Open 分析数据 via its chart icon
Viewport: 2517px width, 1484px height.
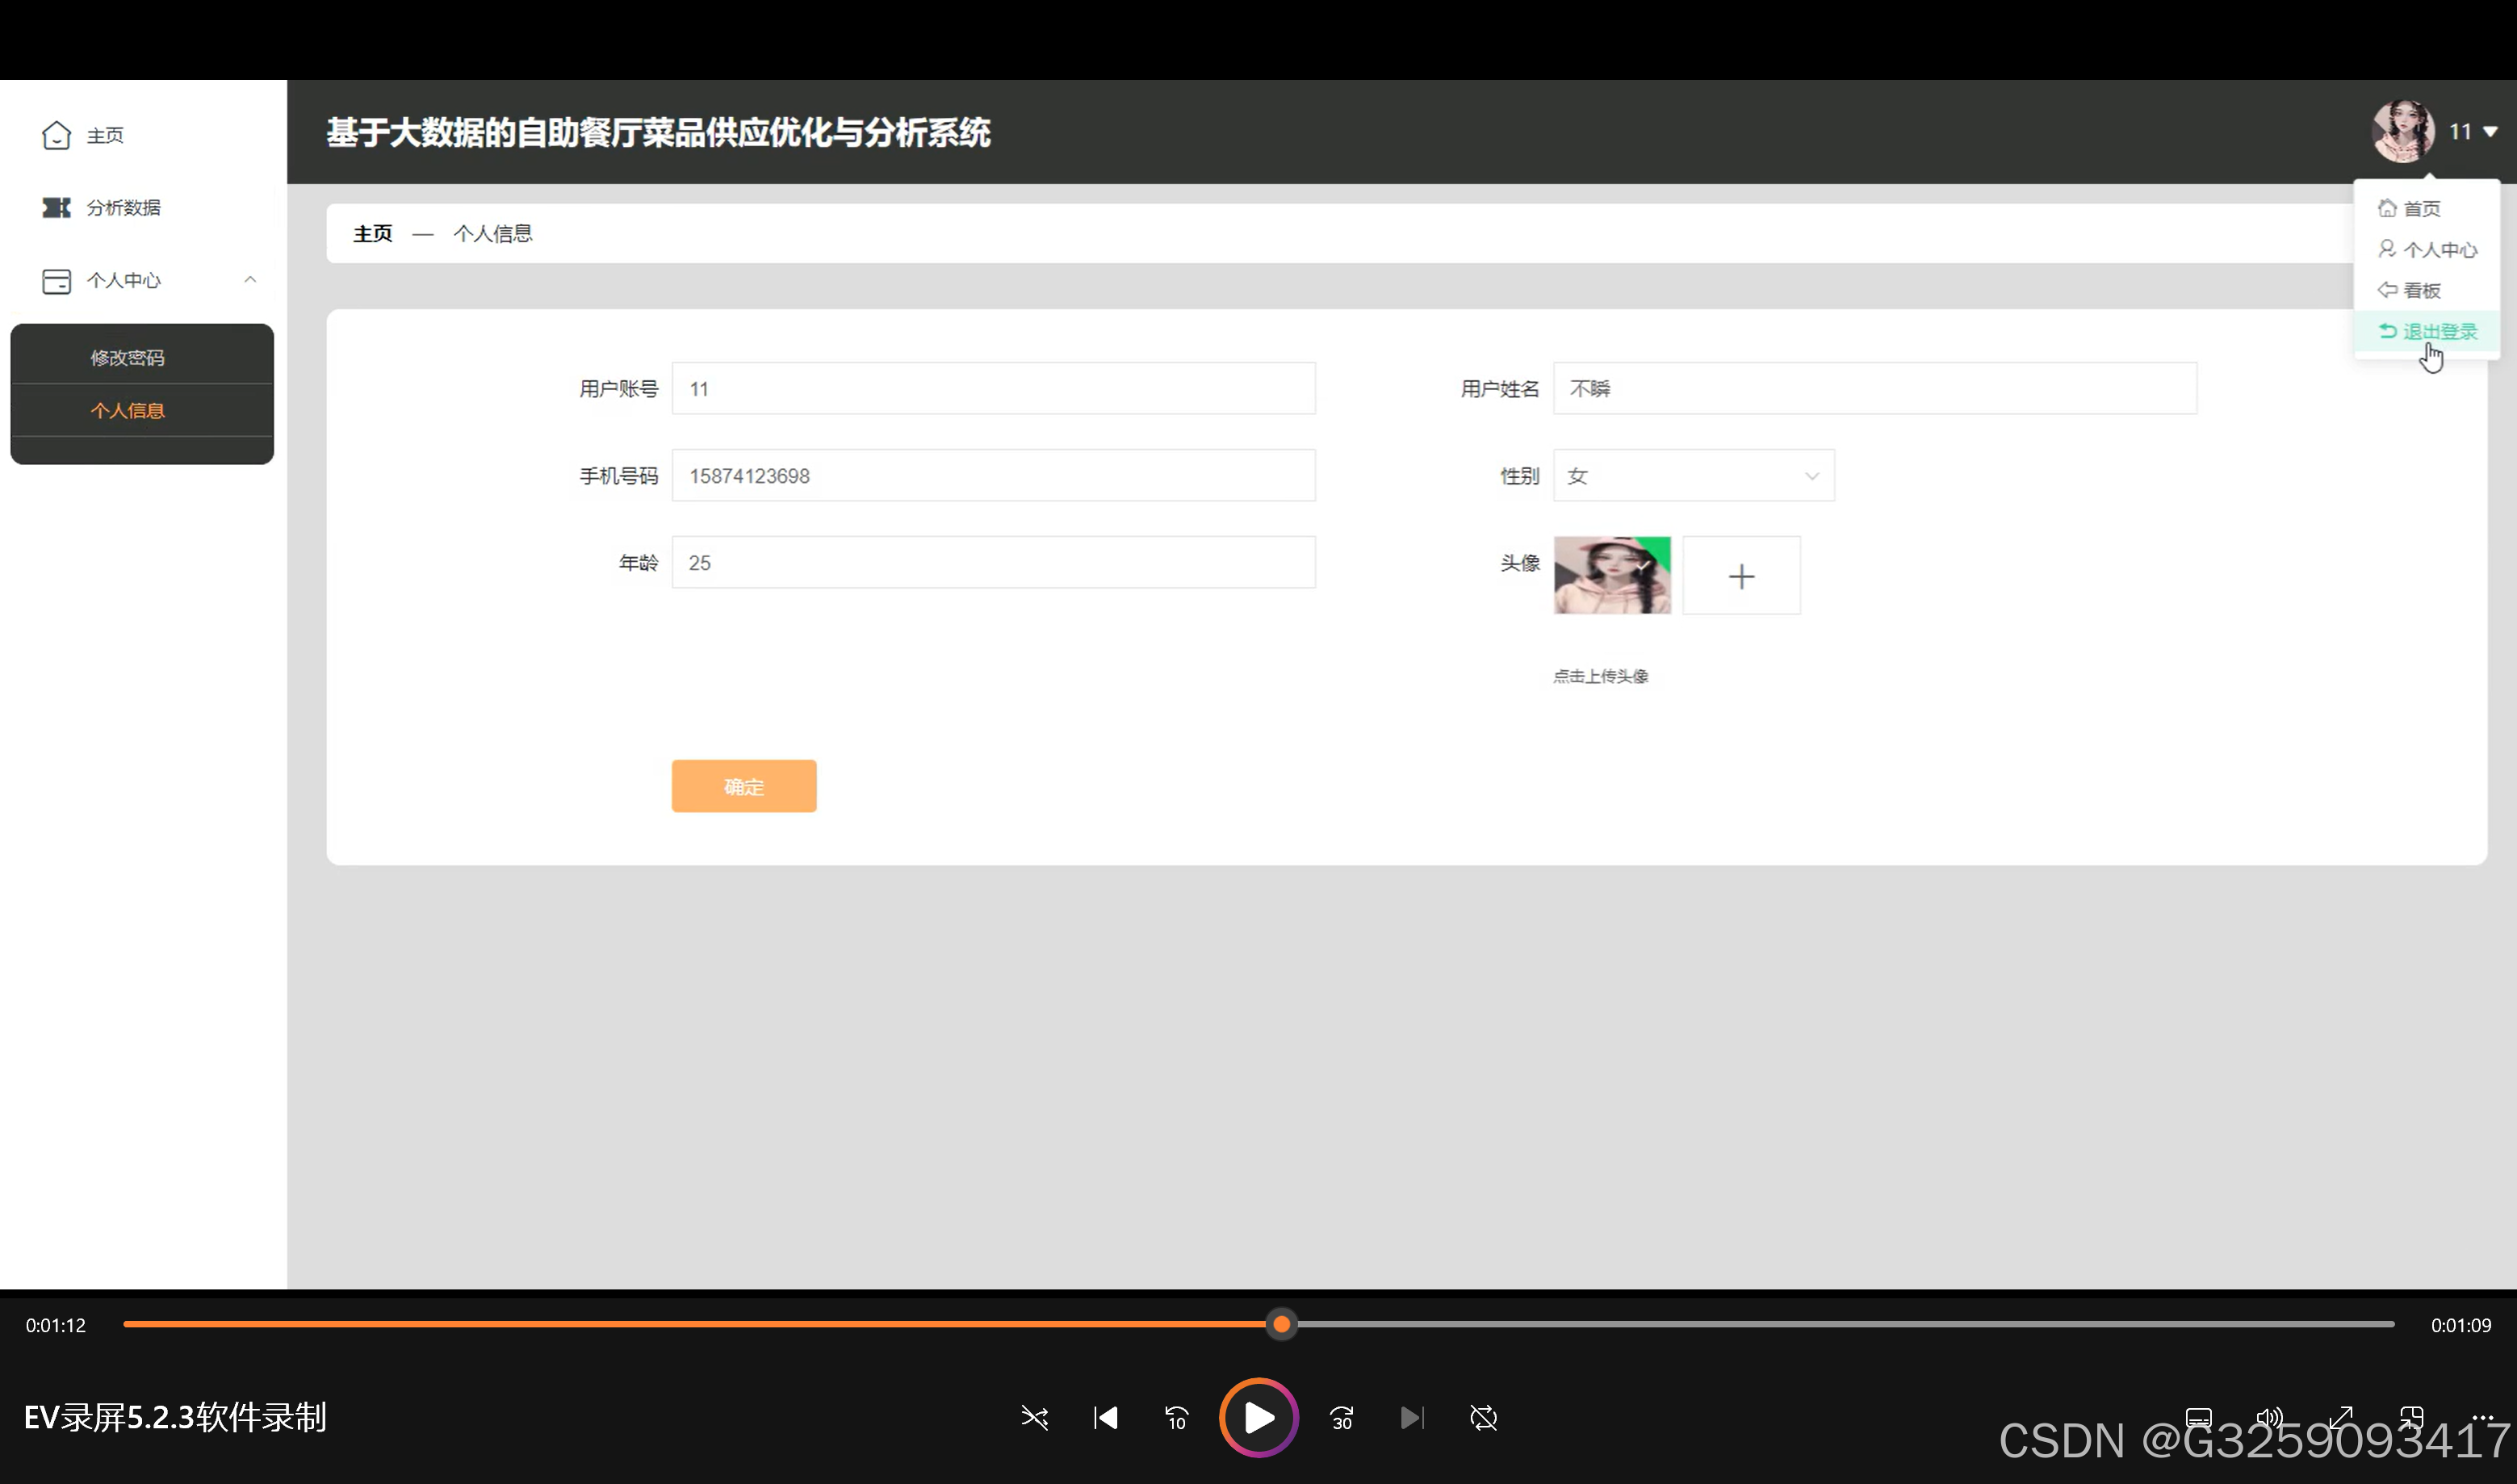tap(57, 207)
